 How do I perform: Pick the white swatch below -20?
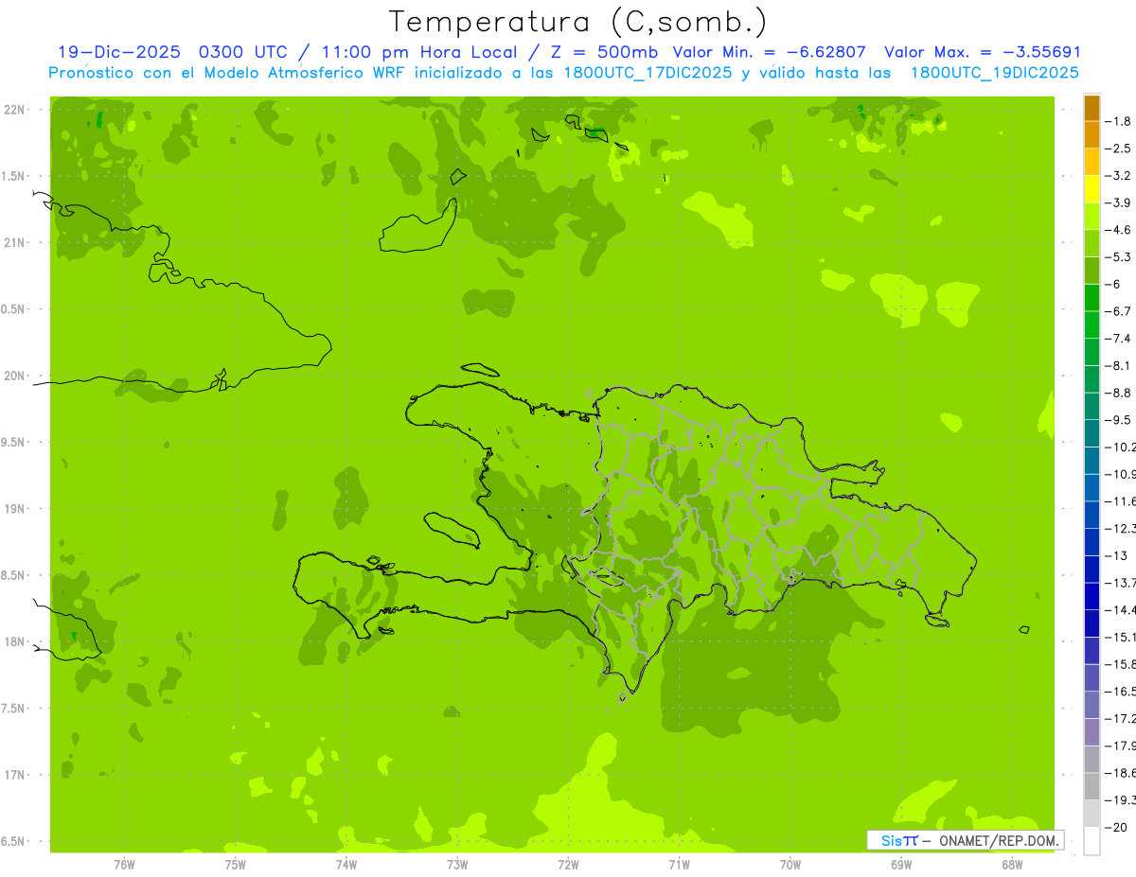click(x=1092, y=841)
